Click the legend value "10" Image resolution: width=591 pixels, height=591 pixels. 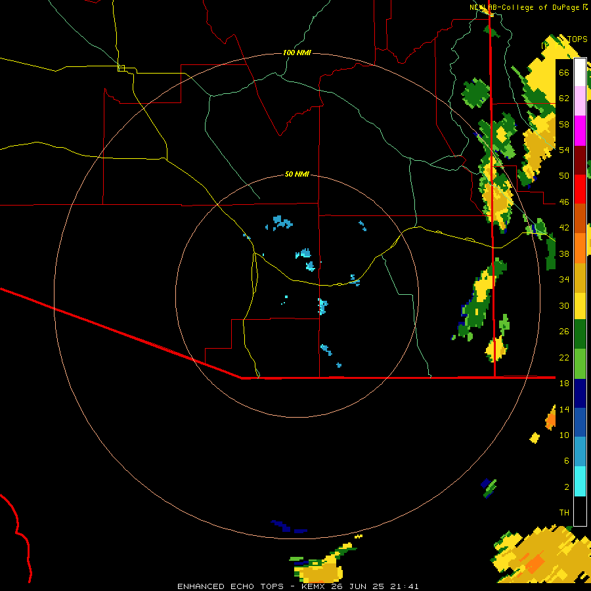(x=564, y=435)
